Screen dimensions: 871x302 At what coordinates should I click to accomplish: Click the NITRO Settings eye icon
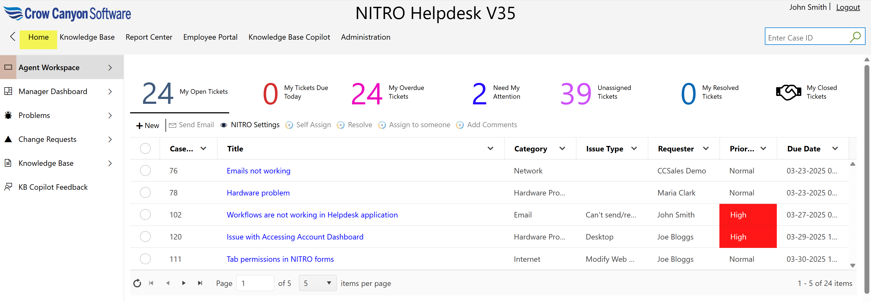click(223, 125)
